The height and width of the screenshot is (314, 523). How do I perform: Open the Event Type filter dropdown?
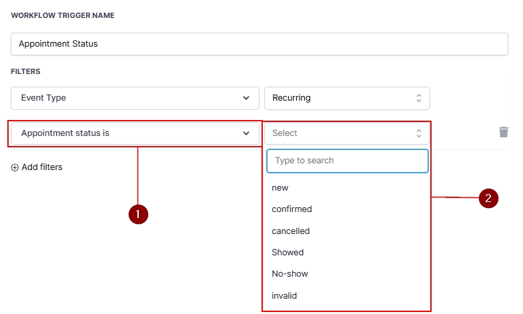(127, 98)
